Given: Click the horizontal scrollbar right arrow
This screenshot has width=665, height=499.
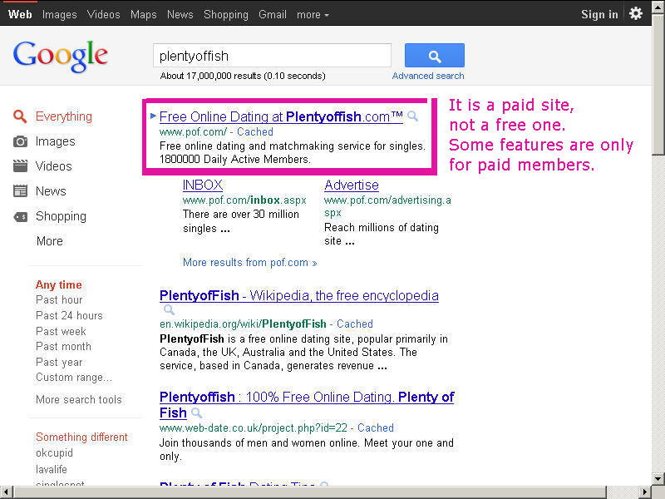Looking at the screenshot, I should (x=645, y=492).
